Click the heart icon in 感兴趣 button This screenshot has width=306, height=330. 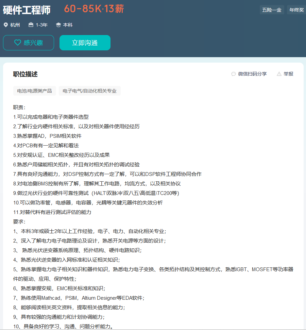(17, 43)
